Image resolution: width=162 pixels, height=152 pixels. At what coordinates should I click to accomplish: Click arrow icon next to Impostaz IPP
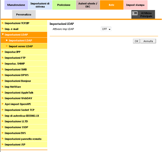(3, 52)
